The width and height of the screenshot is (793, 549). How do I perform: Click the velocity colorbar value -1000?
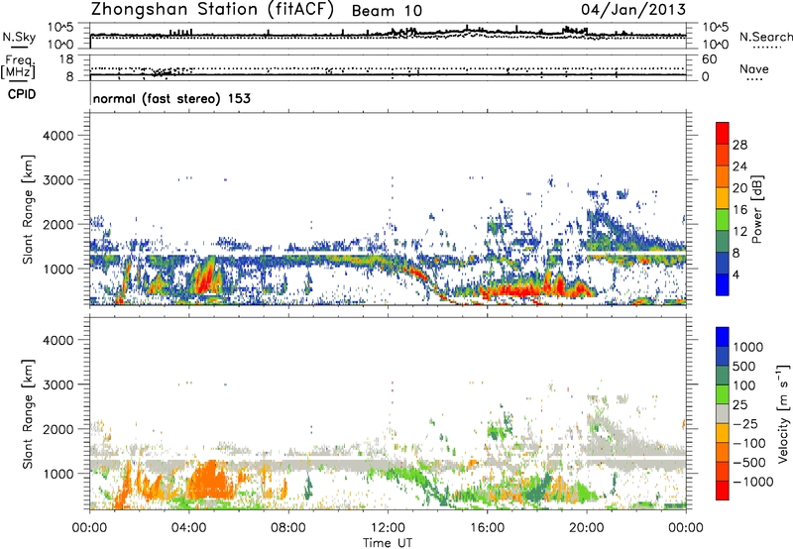(x=753, y=482)
